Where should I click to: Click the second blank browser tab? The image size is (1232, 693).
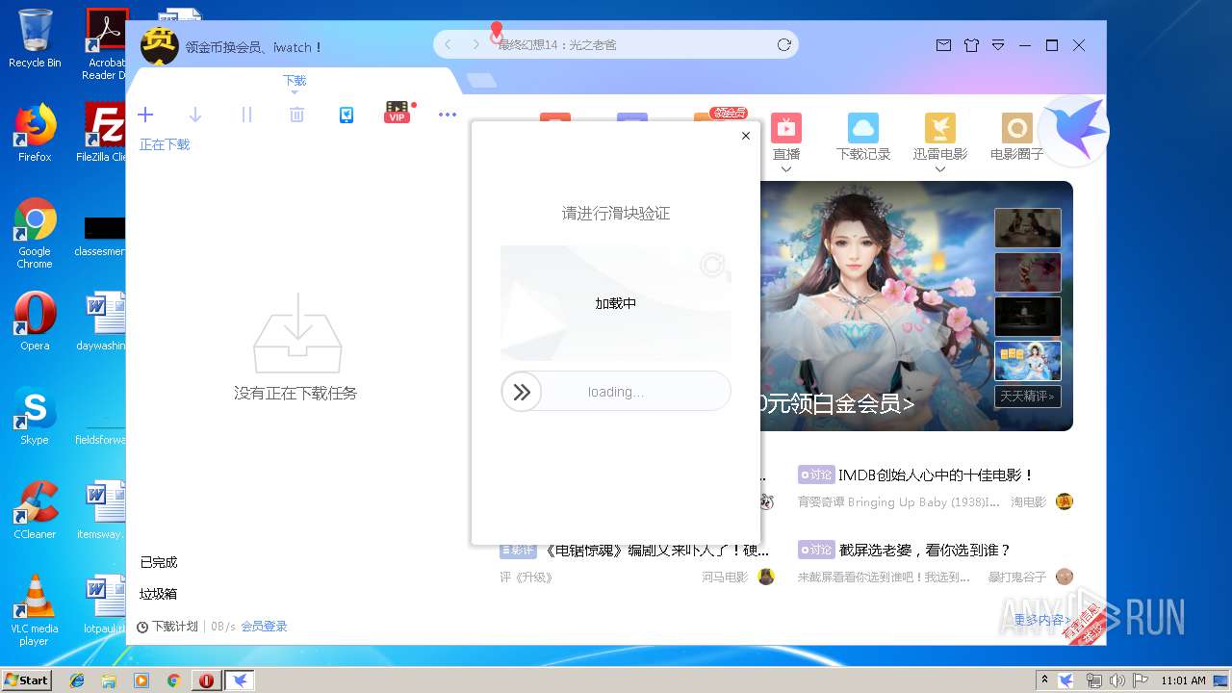(x=481, y=81)
